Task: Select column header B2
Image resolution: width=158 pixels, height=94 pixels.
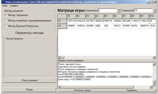Action: [81, 16]
